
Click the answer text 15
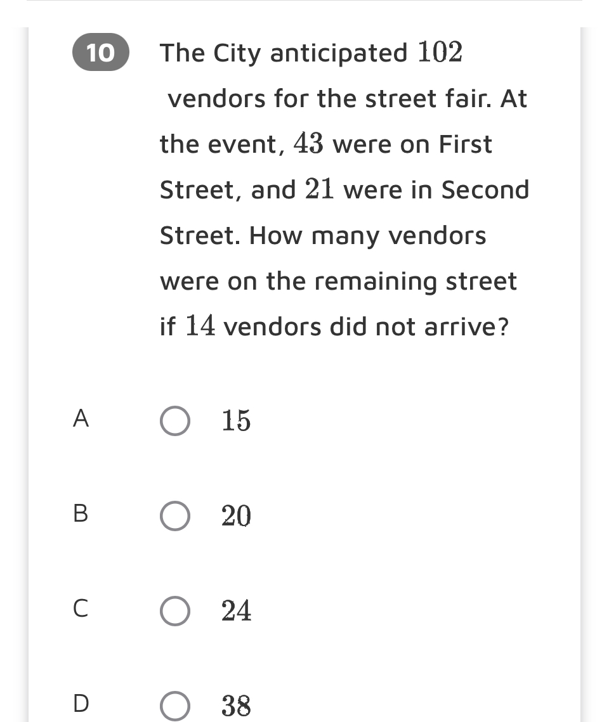[x=235, y=421]
